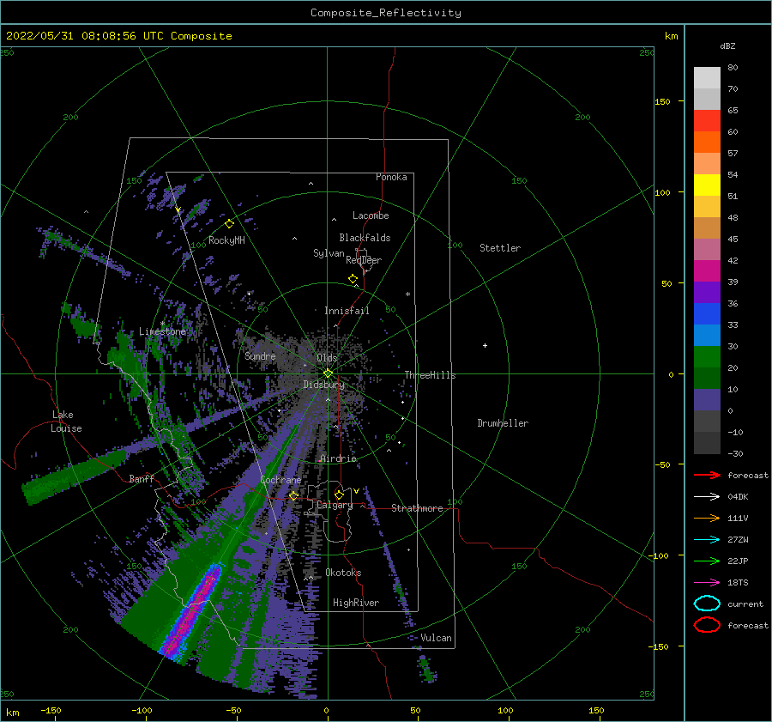Click the yellow radar-site diamond between Olds and Didsbury
The width and height of the screenshot is (772, 722).
point(328,373)
